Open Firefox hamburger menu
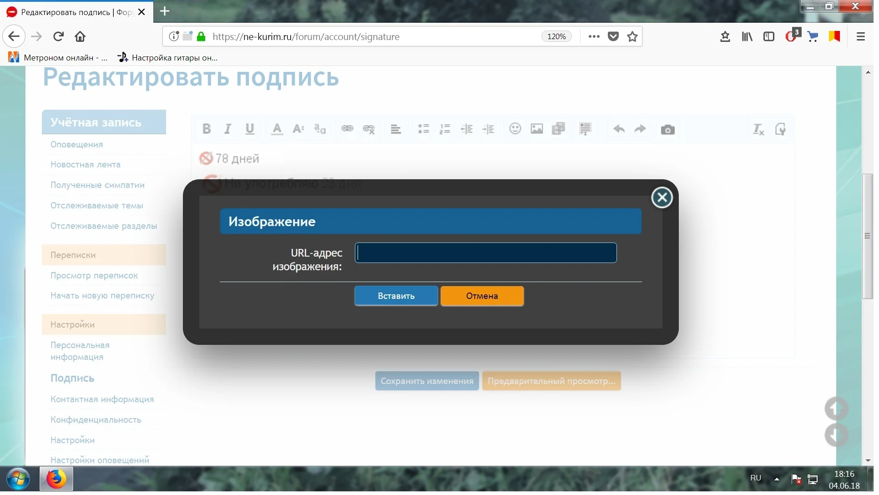Viewport: 879px width, 495px height. tap(860, 36)
